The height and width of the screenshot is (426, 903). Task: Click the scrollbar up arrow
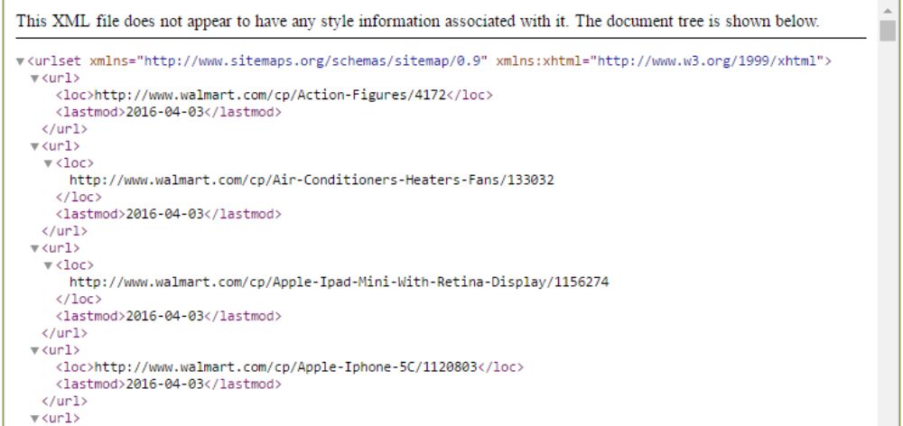point(888,10)
